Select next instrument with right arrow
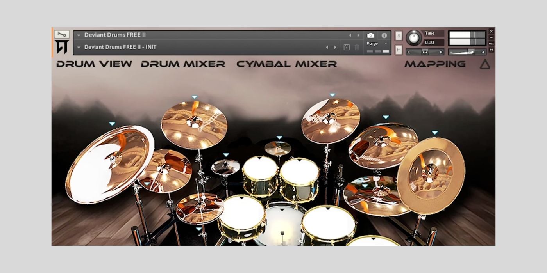This screenshot has height=273, width=547. [358, 35]
